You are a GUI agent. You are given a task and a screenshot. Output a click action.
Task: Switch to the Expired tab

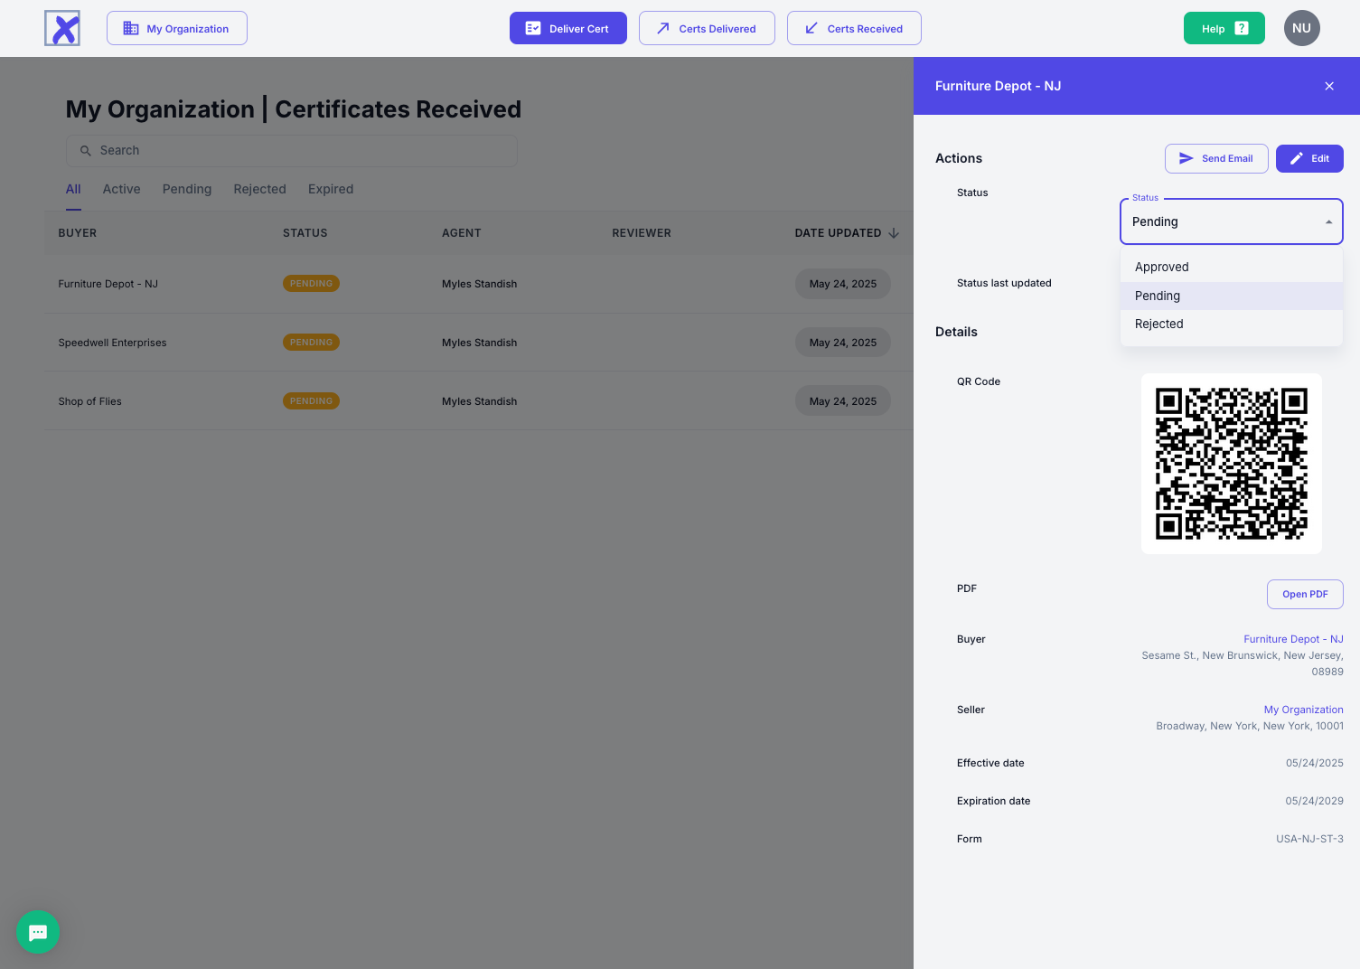tap(331, 189)
